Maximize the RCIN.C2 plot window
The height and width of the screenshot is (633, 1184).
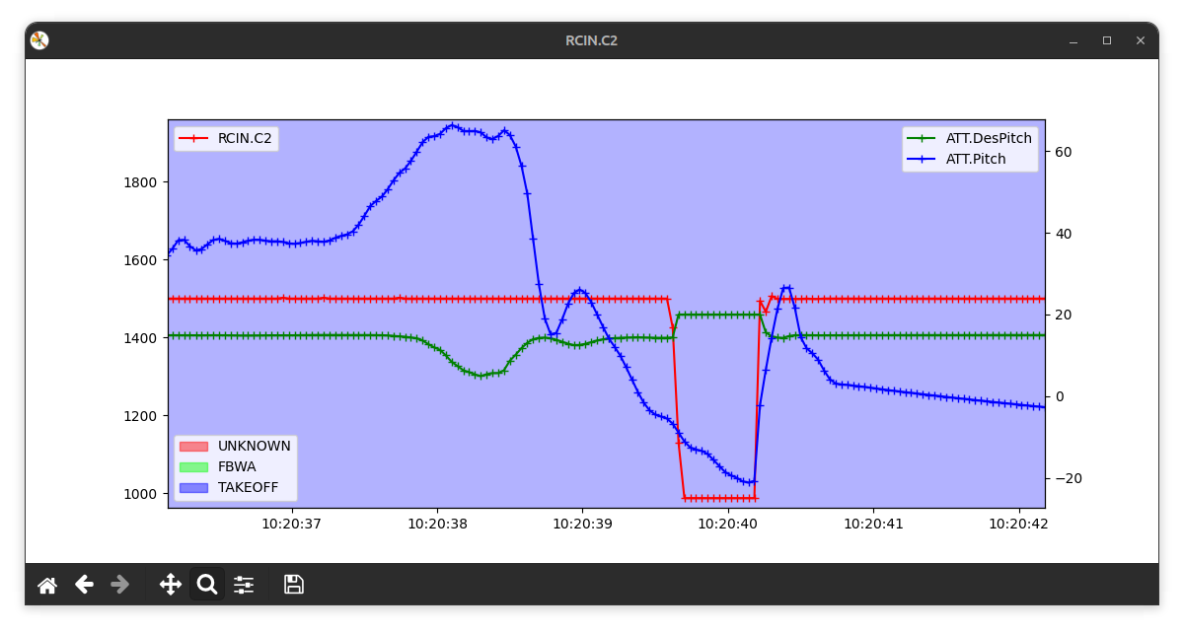[x=1107, y=41]
